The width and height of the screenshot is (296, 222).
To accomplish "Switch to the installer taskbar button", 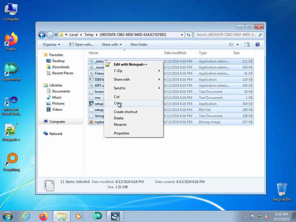I will pyautogui.click(x=115, y=216).
